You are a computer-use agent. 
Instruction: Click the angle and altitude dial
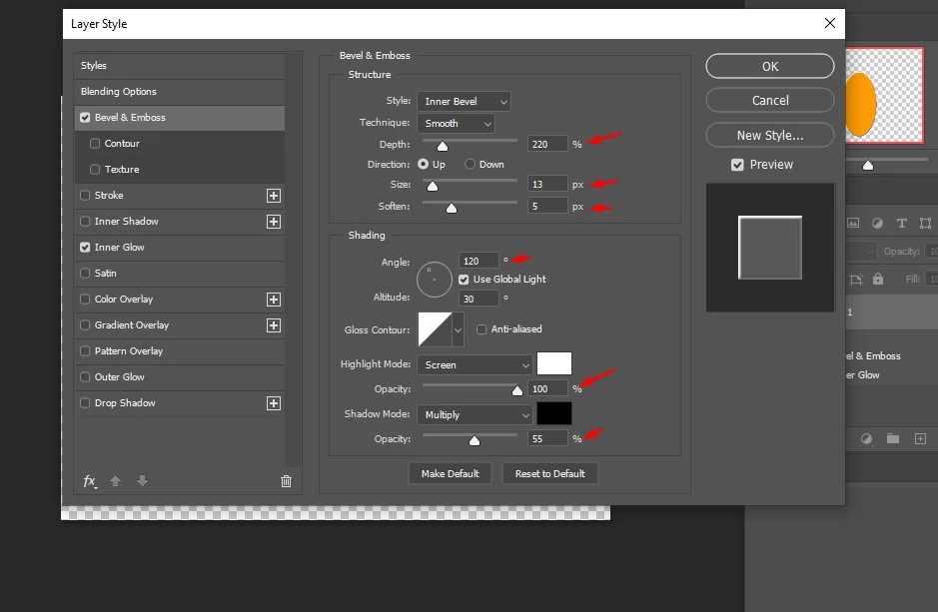(435, 280)
